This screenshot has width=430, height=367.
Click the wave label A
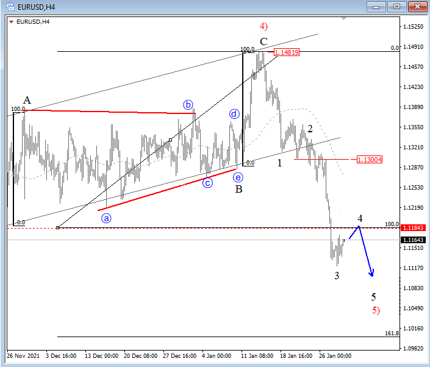27,100
